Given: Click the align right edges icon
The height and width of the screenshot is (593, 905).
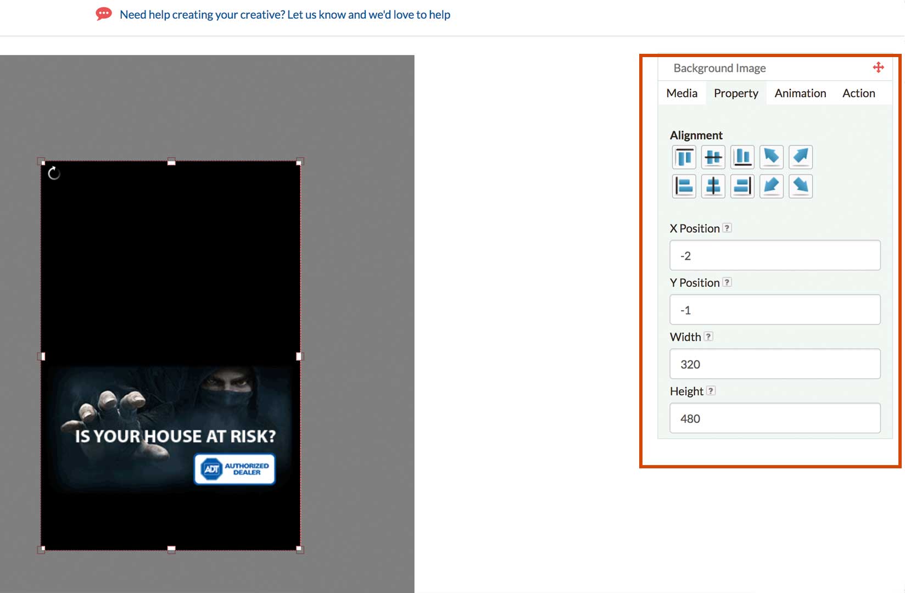Looking at the screenshot, I should pos(742,187).
